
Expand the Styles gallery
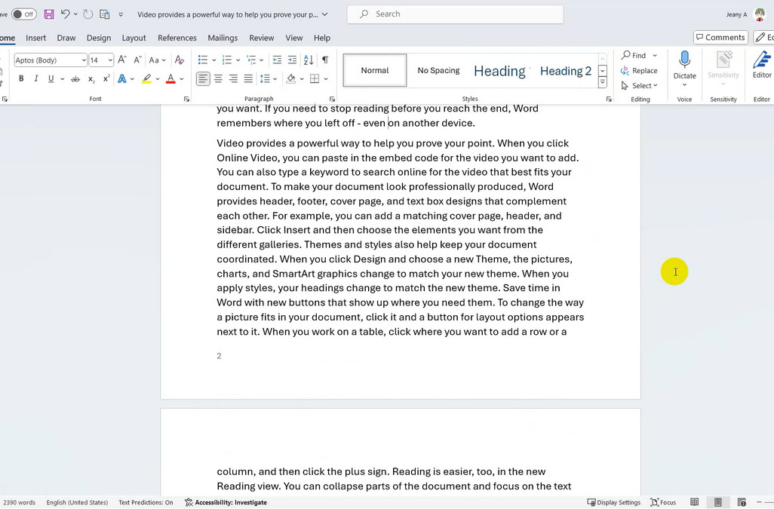click(x=603, y=83)
